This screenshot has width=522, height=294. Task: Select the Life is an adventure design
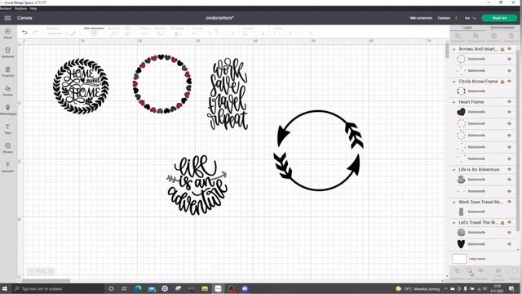point(197,185)
